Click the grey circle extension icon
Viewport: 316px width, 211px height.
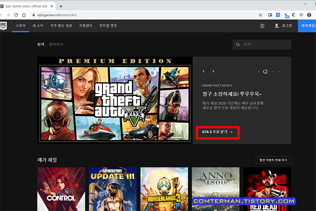(301, 15)
